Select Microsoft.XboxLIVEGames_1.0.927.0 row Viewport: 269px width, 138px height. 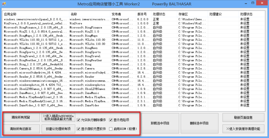point(133,89)
